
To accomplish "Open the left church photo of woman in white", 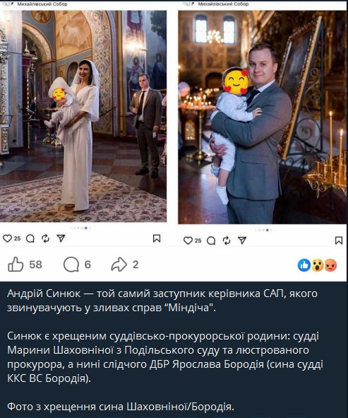I will coord(83,116).
